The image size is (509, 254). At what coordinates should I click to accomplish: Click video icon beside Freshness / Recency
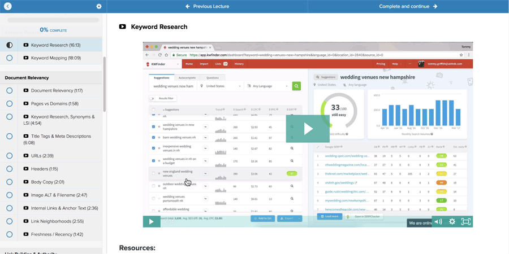pyautogui.click(x=26, y=234)
